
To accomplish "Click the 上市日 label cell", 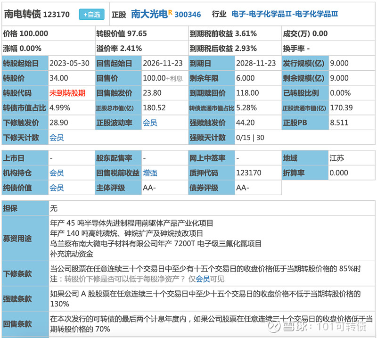I will point(25,158).
